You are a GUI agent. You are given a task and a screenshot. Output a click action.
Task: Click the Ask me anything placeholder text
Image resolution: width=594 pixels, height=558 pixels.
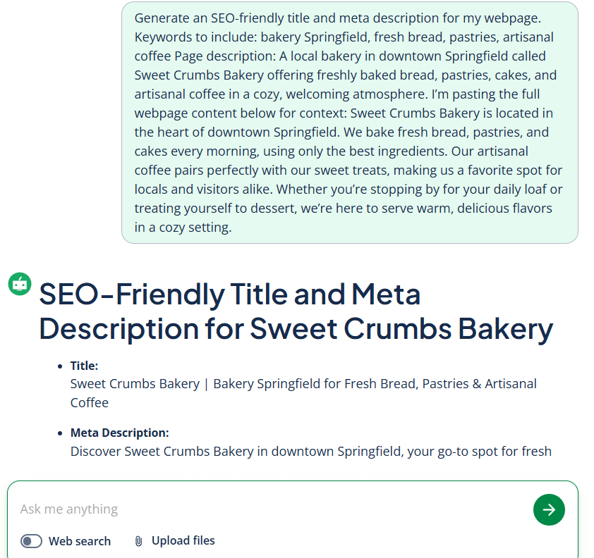point(68,509)
